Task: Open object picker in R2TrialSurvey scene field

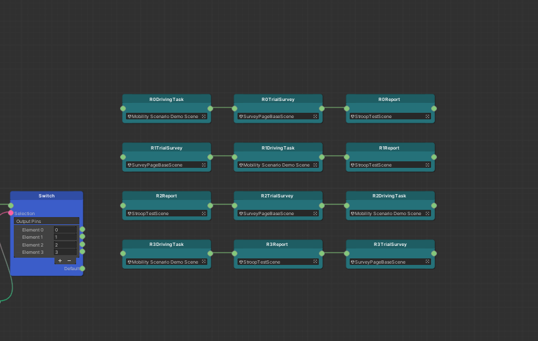Action: click(x=316, y=213)
